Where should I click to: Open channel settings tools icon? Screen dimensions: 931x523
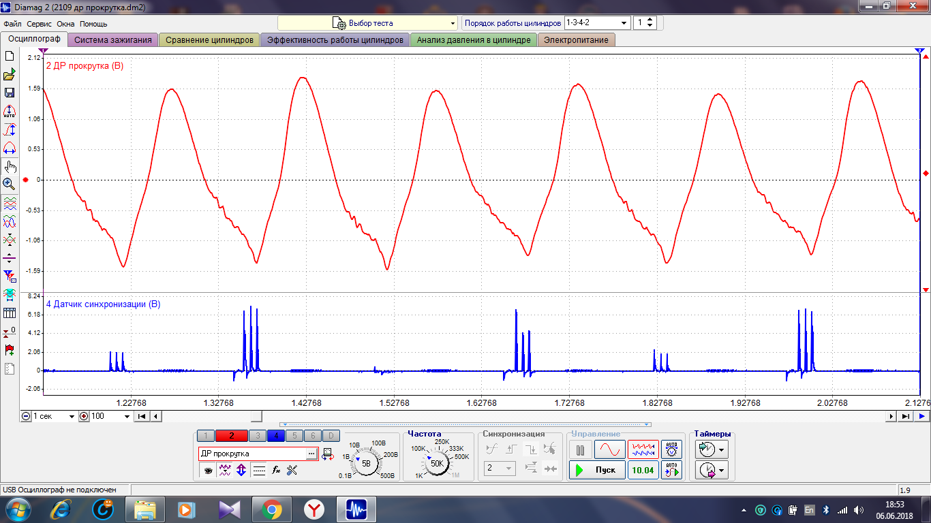click(292, 469)
